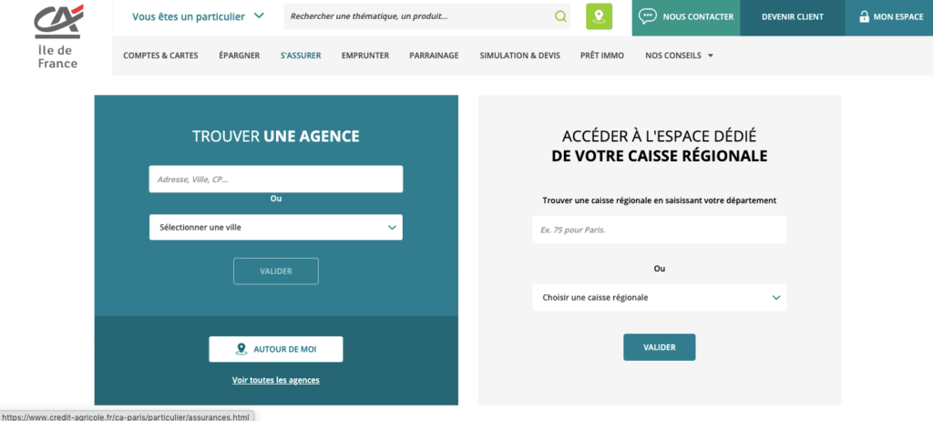Click the chat bubble Nous Contacter icon
The width and height of the screenshot is (933, 421).
pyautogui.click(x=648, y=16)
